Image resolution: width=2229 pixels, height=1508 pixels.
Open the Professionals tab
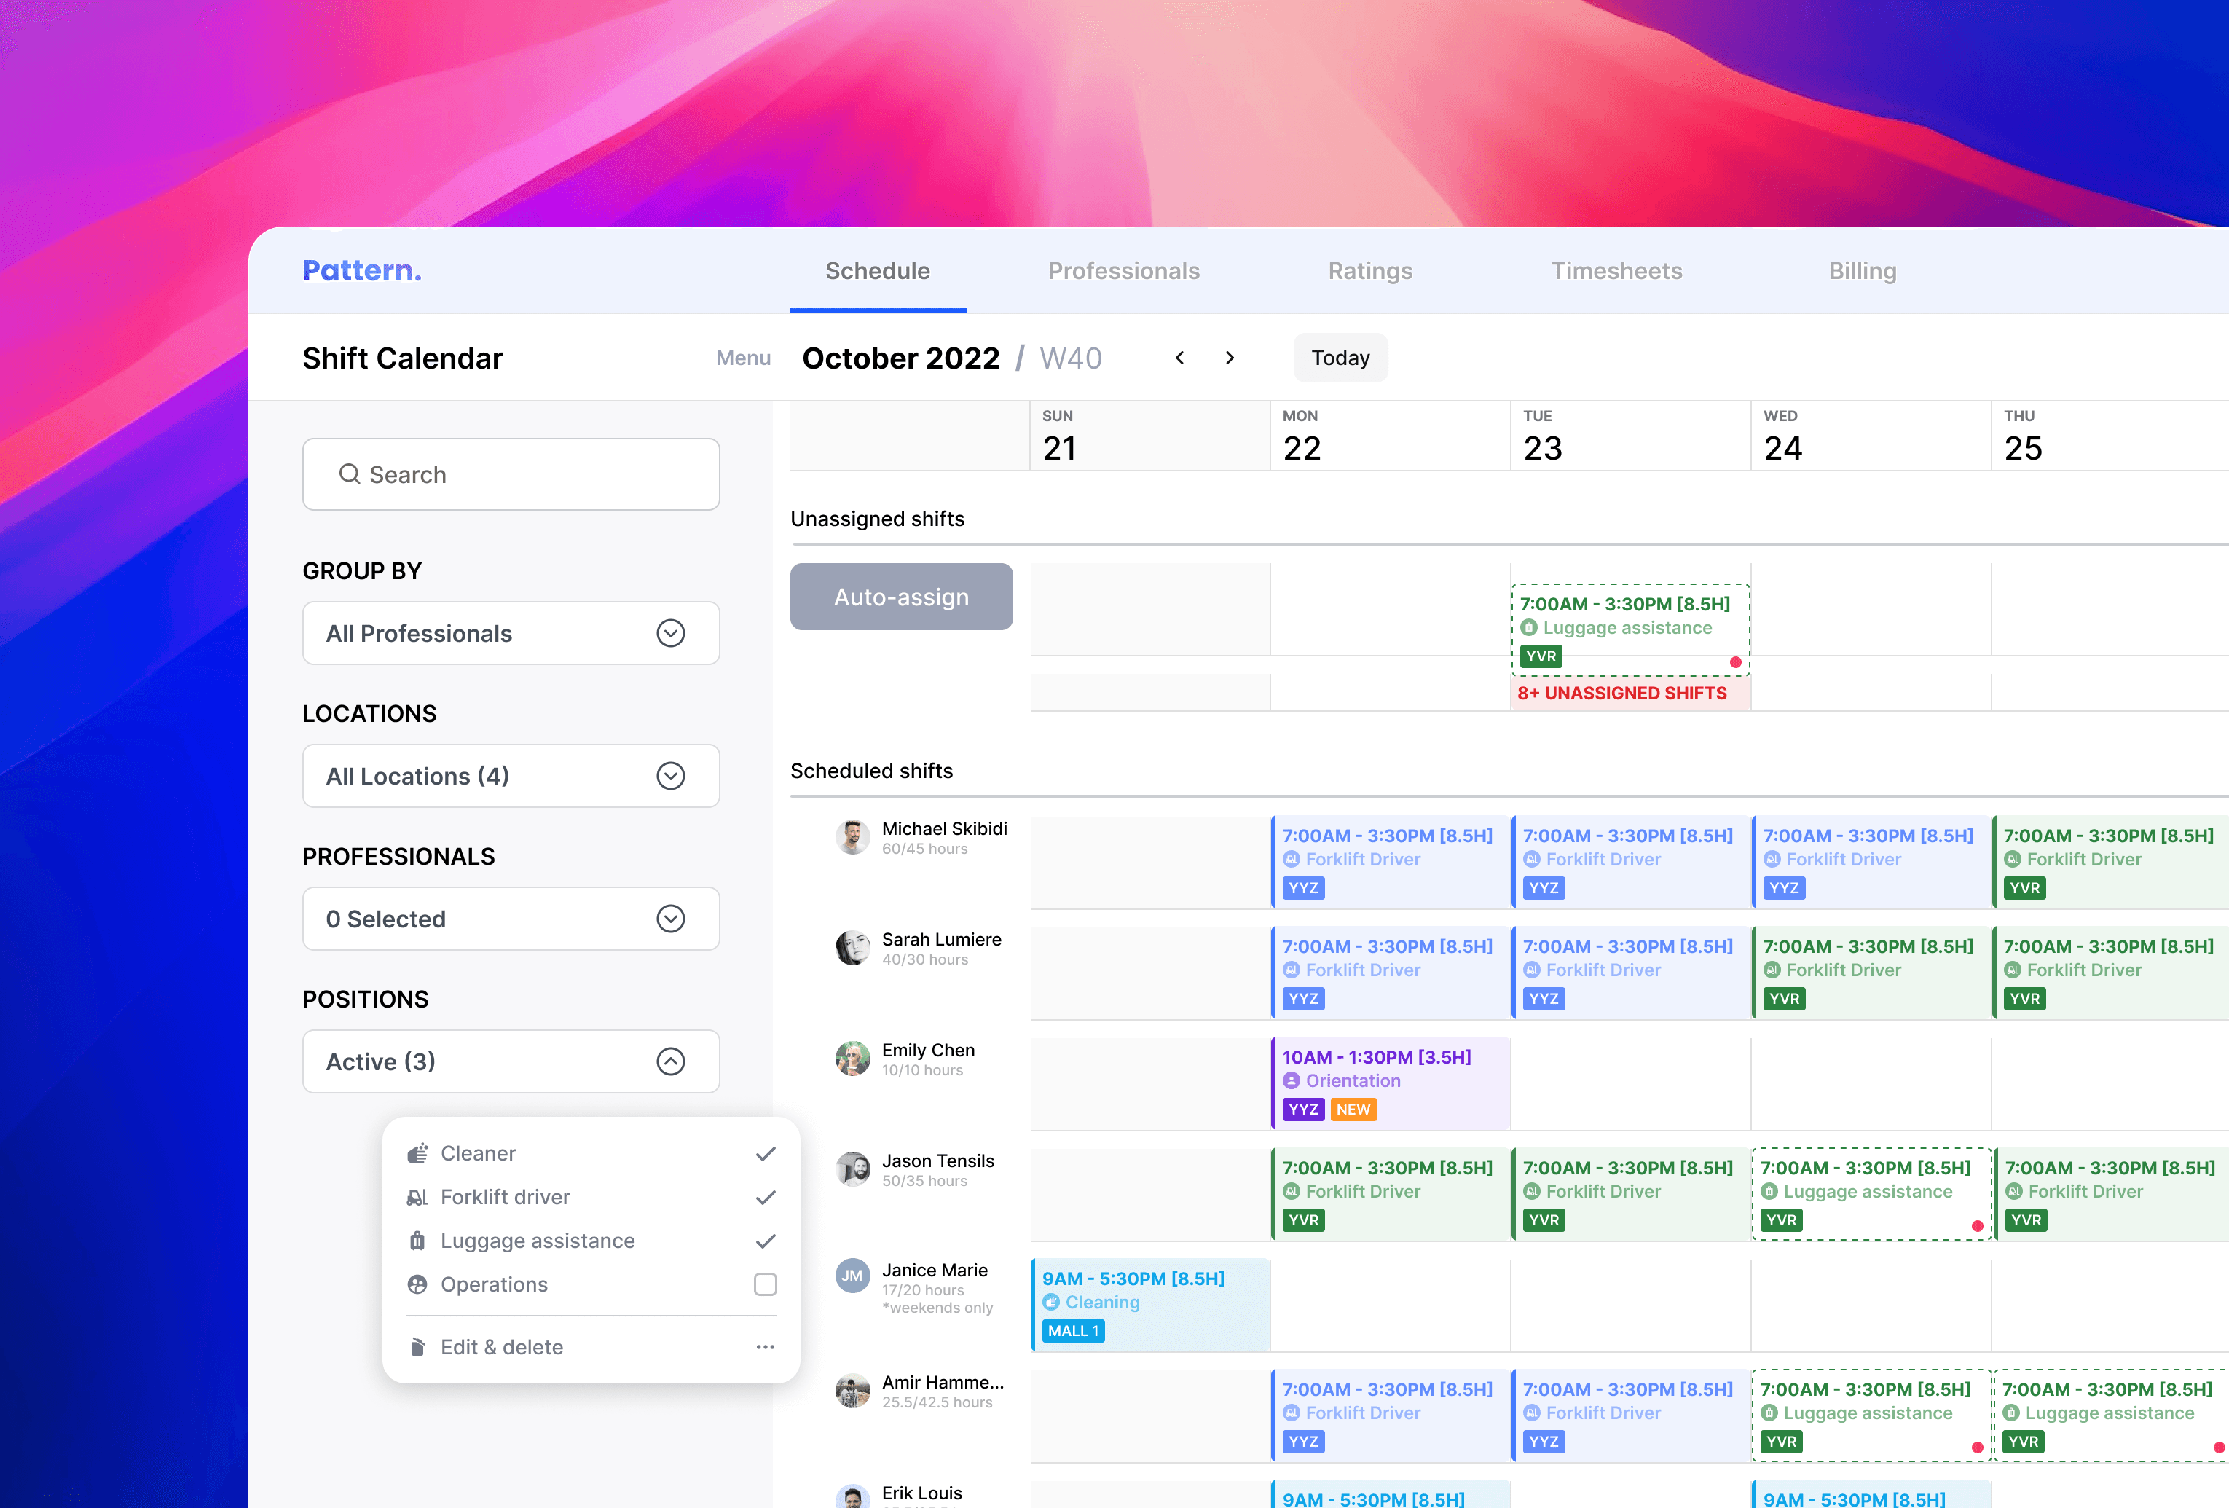click(1123, 270)
